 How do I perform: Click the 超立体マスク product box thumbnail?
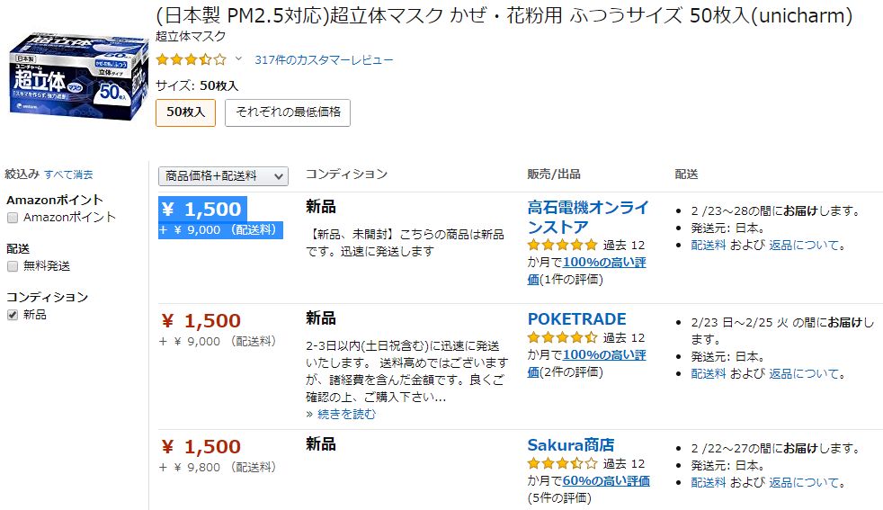(x=77, y=77)
